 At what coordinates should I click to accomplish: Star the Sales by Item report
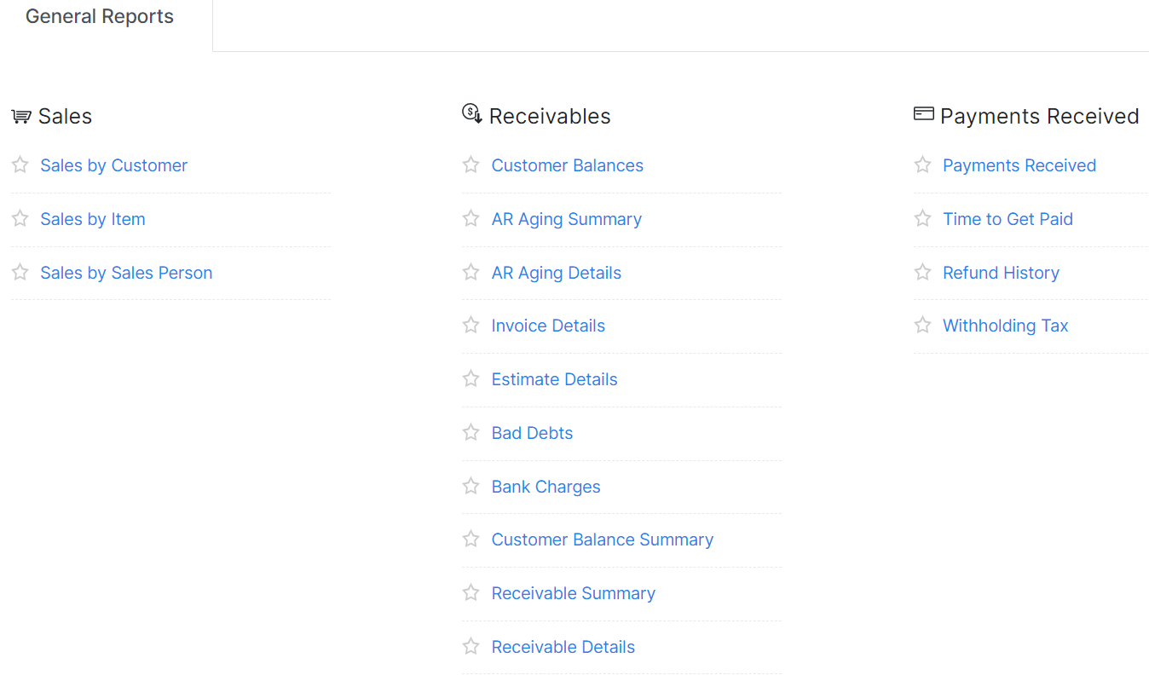pyautogui.click(x=20, y=218)
